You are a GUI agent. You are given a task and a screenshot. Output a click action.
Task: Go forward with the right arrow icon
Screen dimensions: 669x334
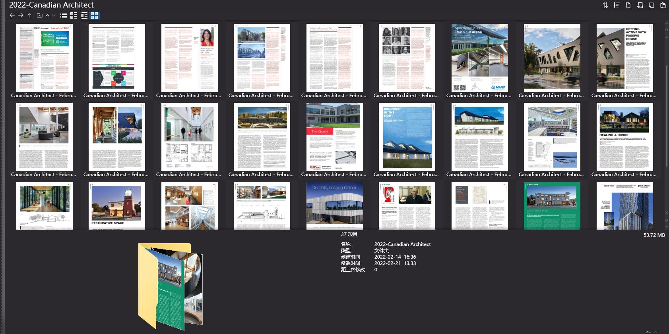click(21, 15)
